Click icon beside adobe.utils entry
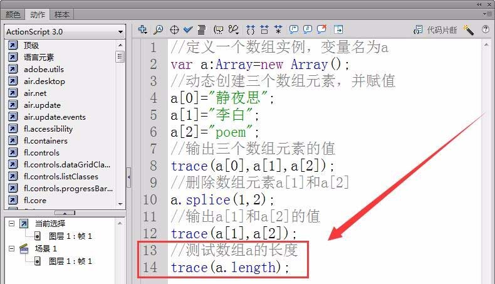This screenshot has width=495, height=284. (13, 69)
